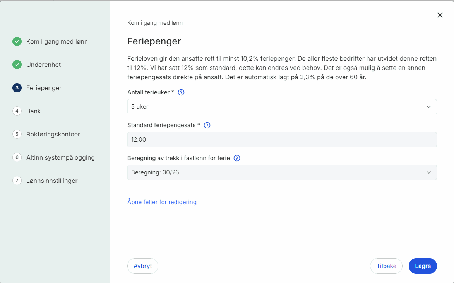This screenshot has width=454, height=283.
Task: Click the green checkmark for Underenhet step
Action: 17,65
